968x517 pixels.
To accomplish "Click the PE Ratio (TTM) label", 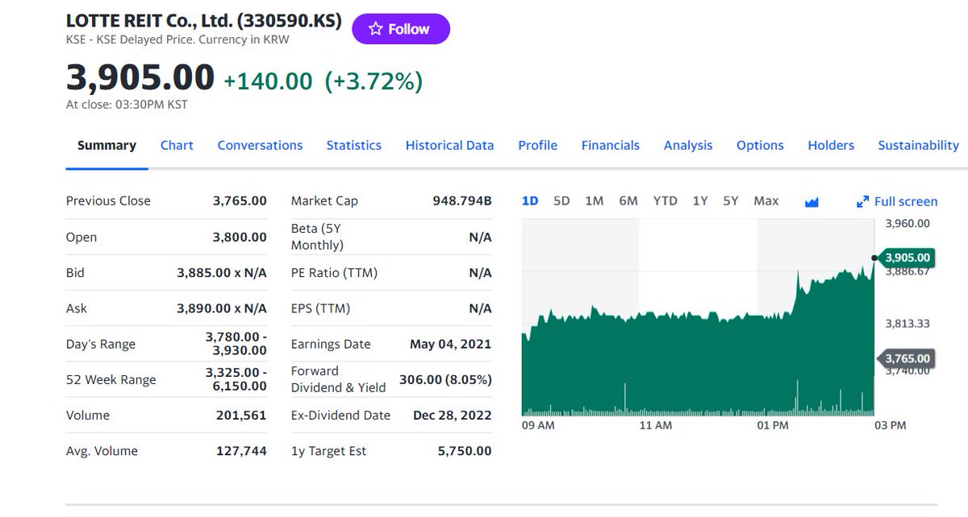I will [334, 273].
